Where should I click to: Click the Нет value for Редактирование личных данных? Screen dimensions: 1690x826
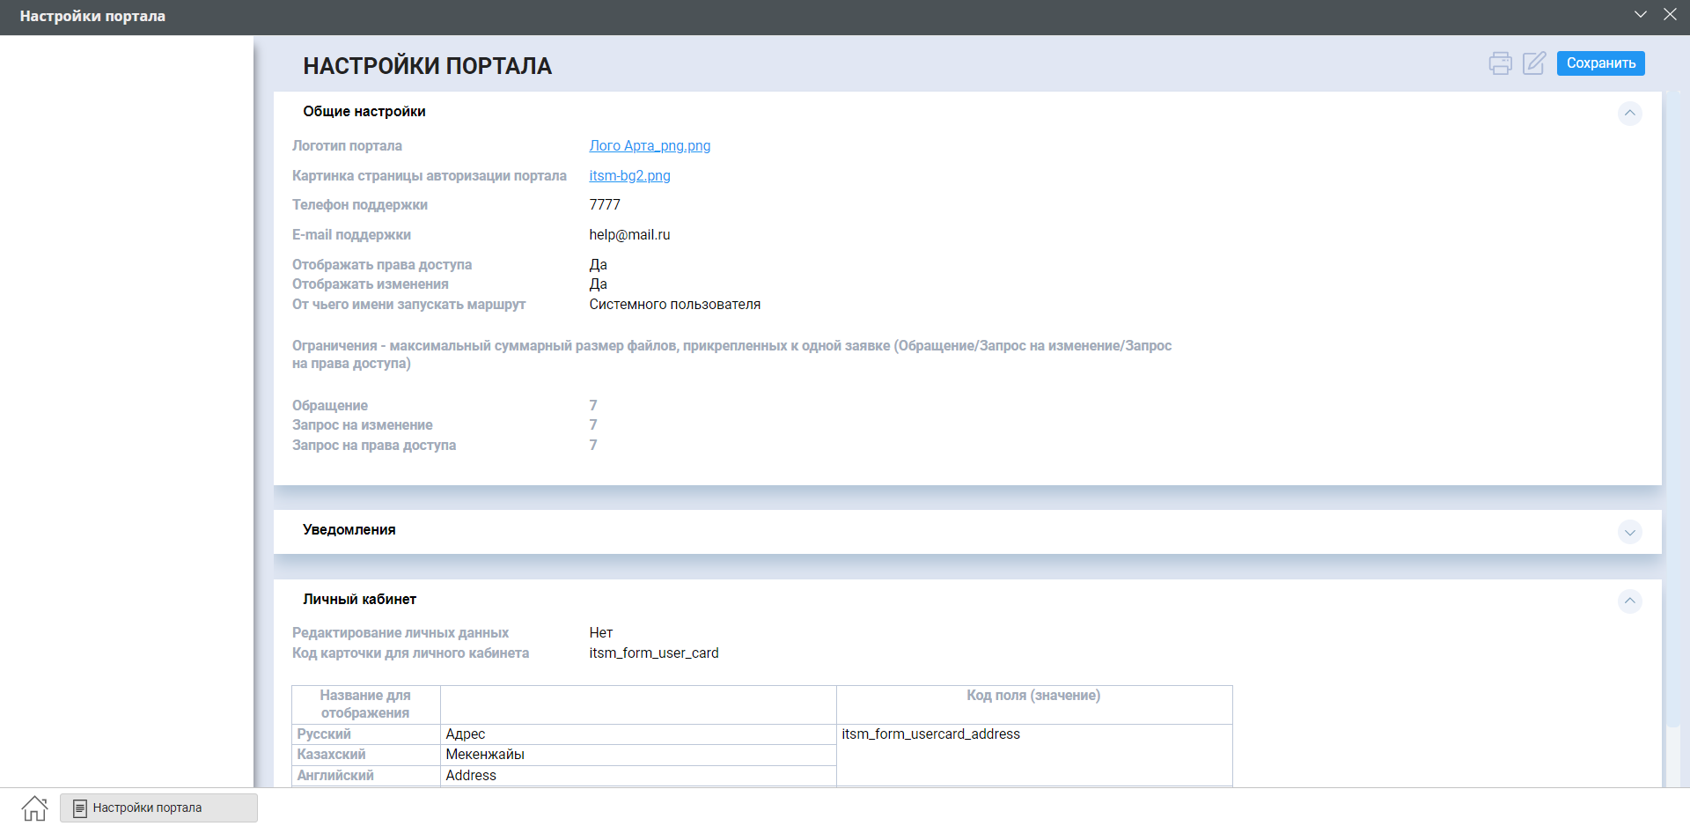pyautogui.click(x=600, y=633)
